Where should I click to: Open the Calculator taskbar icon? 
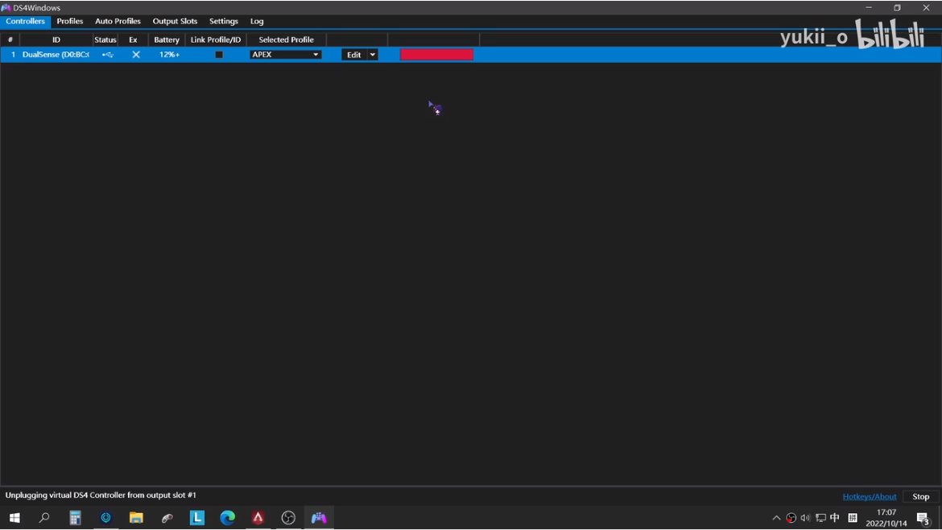pyautogui.click(x=75, y=517)
